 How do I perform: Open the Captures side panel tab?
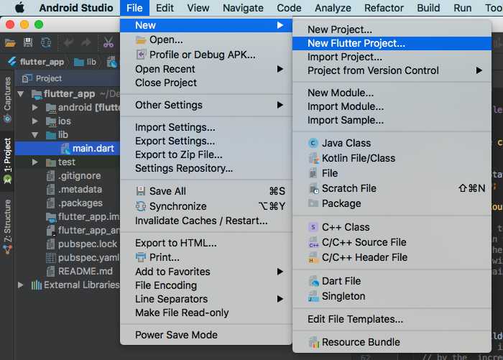coord(7,99)
